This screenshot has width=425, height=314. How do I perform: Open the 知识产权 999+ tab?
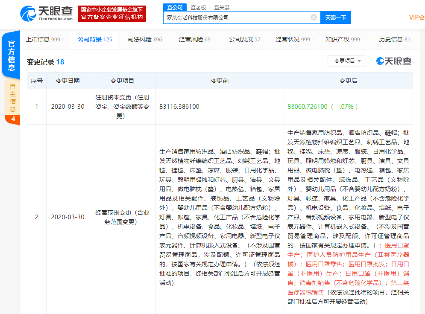click(344, 40)
